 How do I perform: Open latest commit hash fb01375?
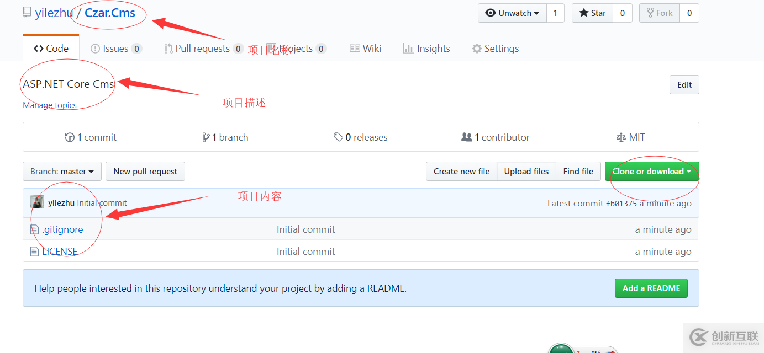click(621, 204)
